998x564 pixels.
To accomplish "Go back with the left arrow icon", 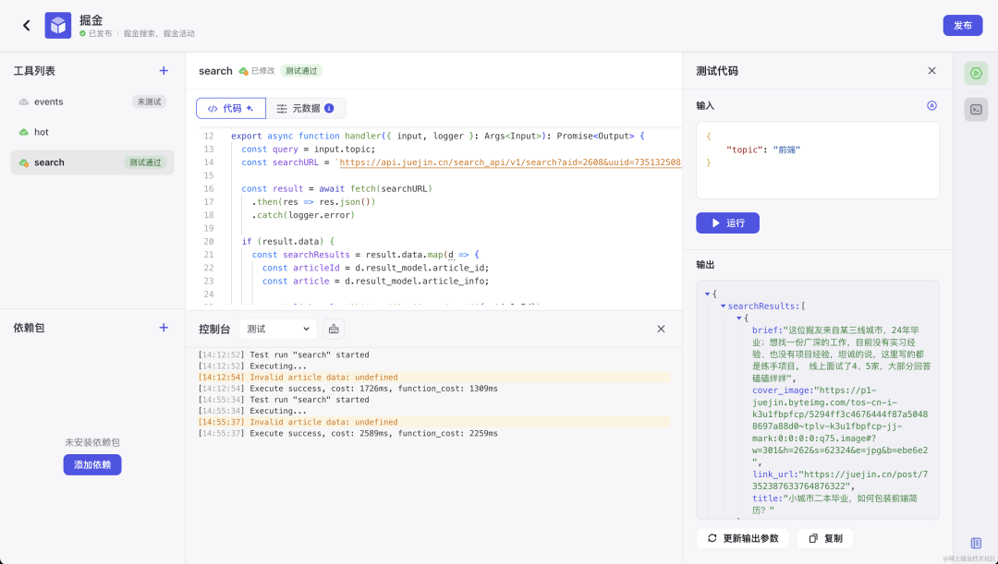I will [x=26, y=26].
